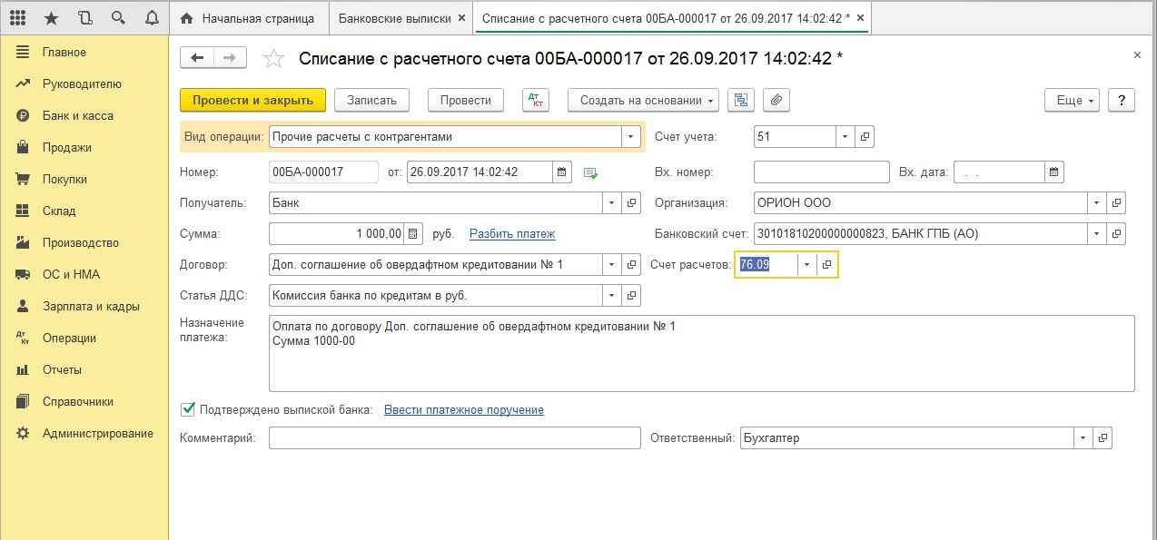Open the Еще menu button
Viewport: 1157px width, 540px height.
[1075, 100]
